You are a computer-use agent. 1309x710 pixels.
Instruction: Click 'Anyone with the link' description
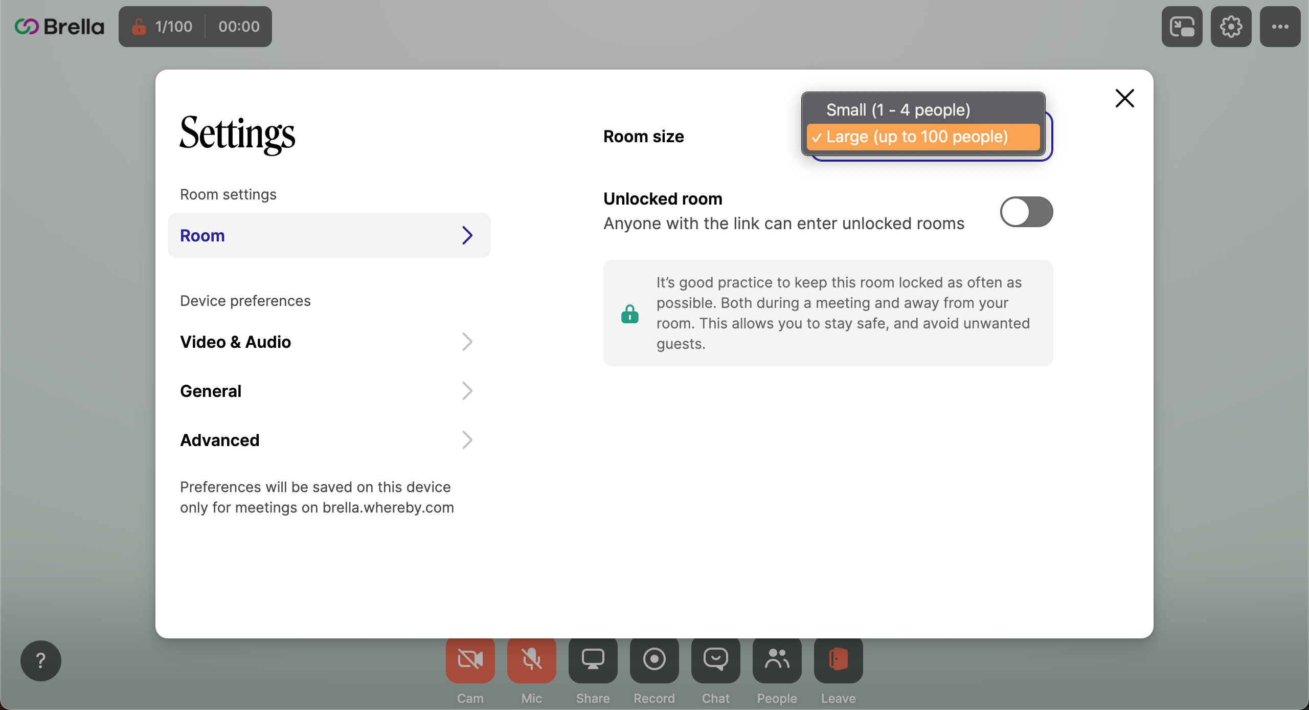[783, 224]
